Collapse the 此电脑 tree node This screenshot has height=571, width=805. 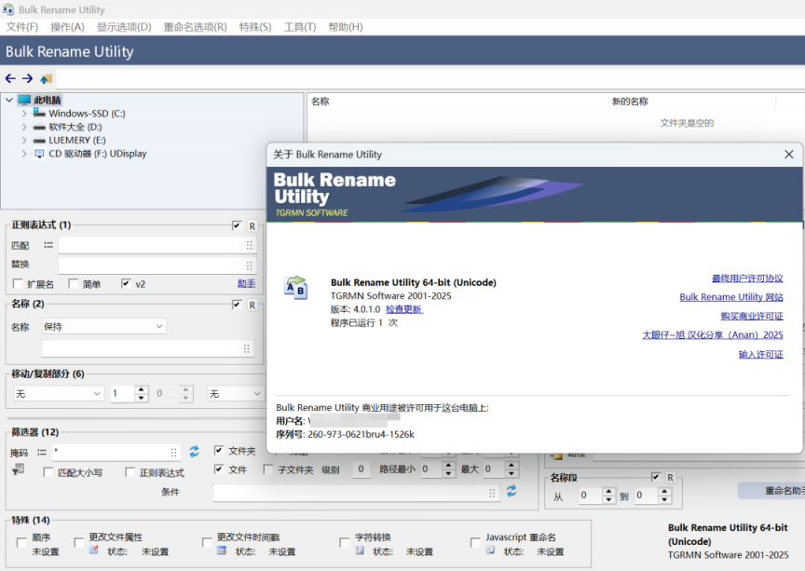click(9, 100)
